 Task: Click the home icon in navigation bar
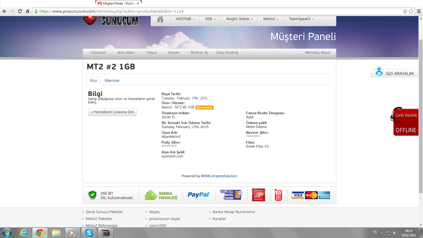pos(160,19)
